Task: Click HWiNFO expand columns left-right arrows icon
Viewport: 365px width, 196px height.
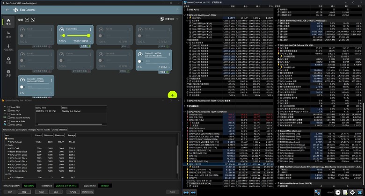Action: pyautogui.click(x=186, y=192)
